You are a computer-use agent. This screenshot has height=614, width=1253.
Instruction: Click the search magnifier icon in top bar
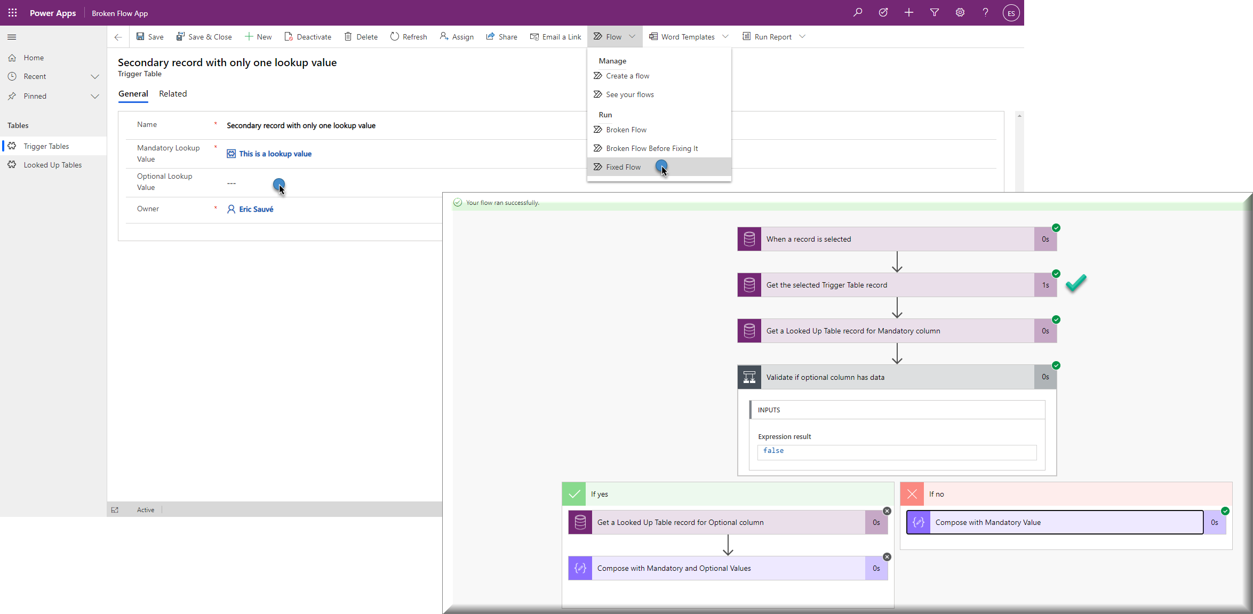(x=857, y=12)
